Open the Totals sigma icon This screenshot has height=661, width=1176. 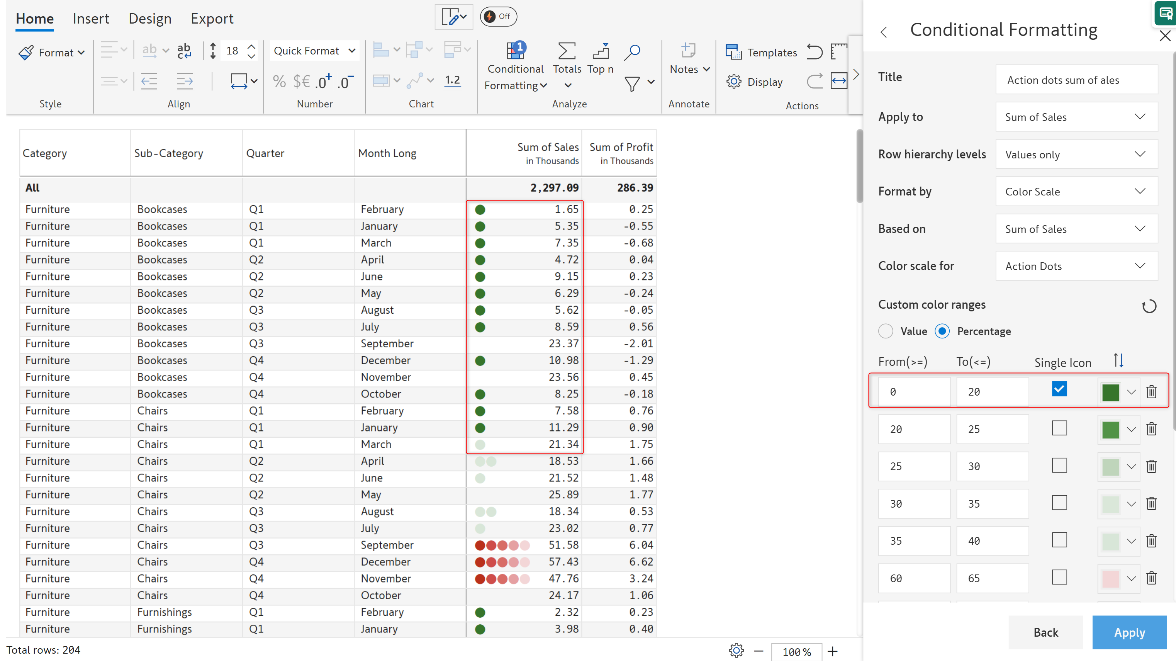pos(567,51)
